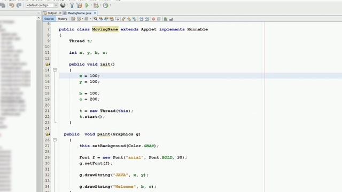Screen dimensions: 342x192
Task: Click the Shift Line Left icon
Action: click(141, 19)
